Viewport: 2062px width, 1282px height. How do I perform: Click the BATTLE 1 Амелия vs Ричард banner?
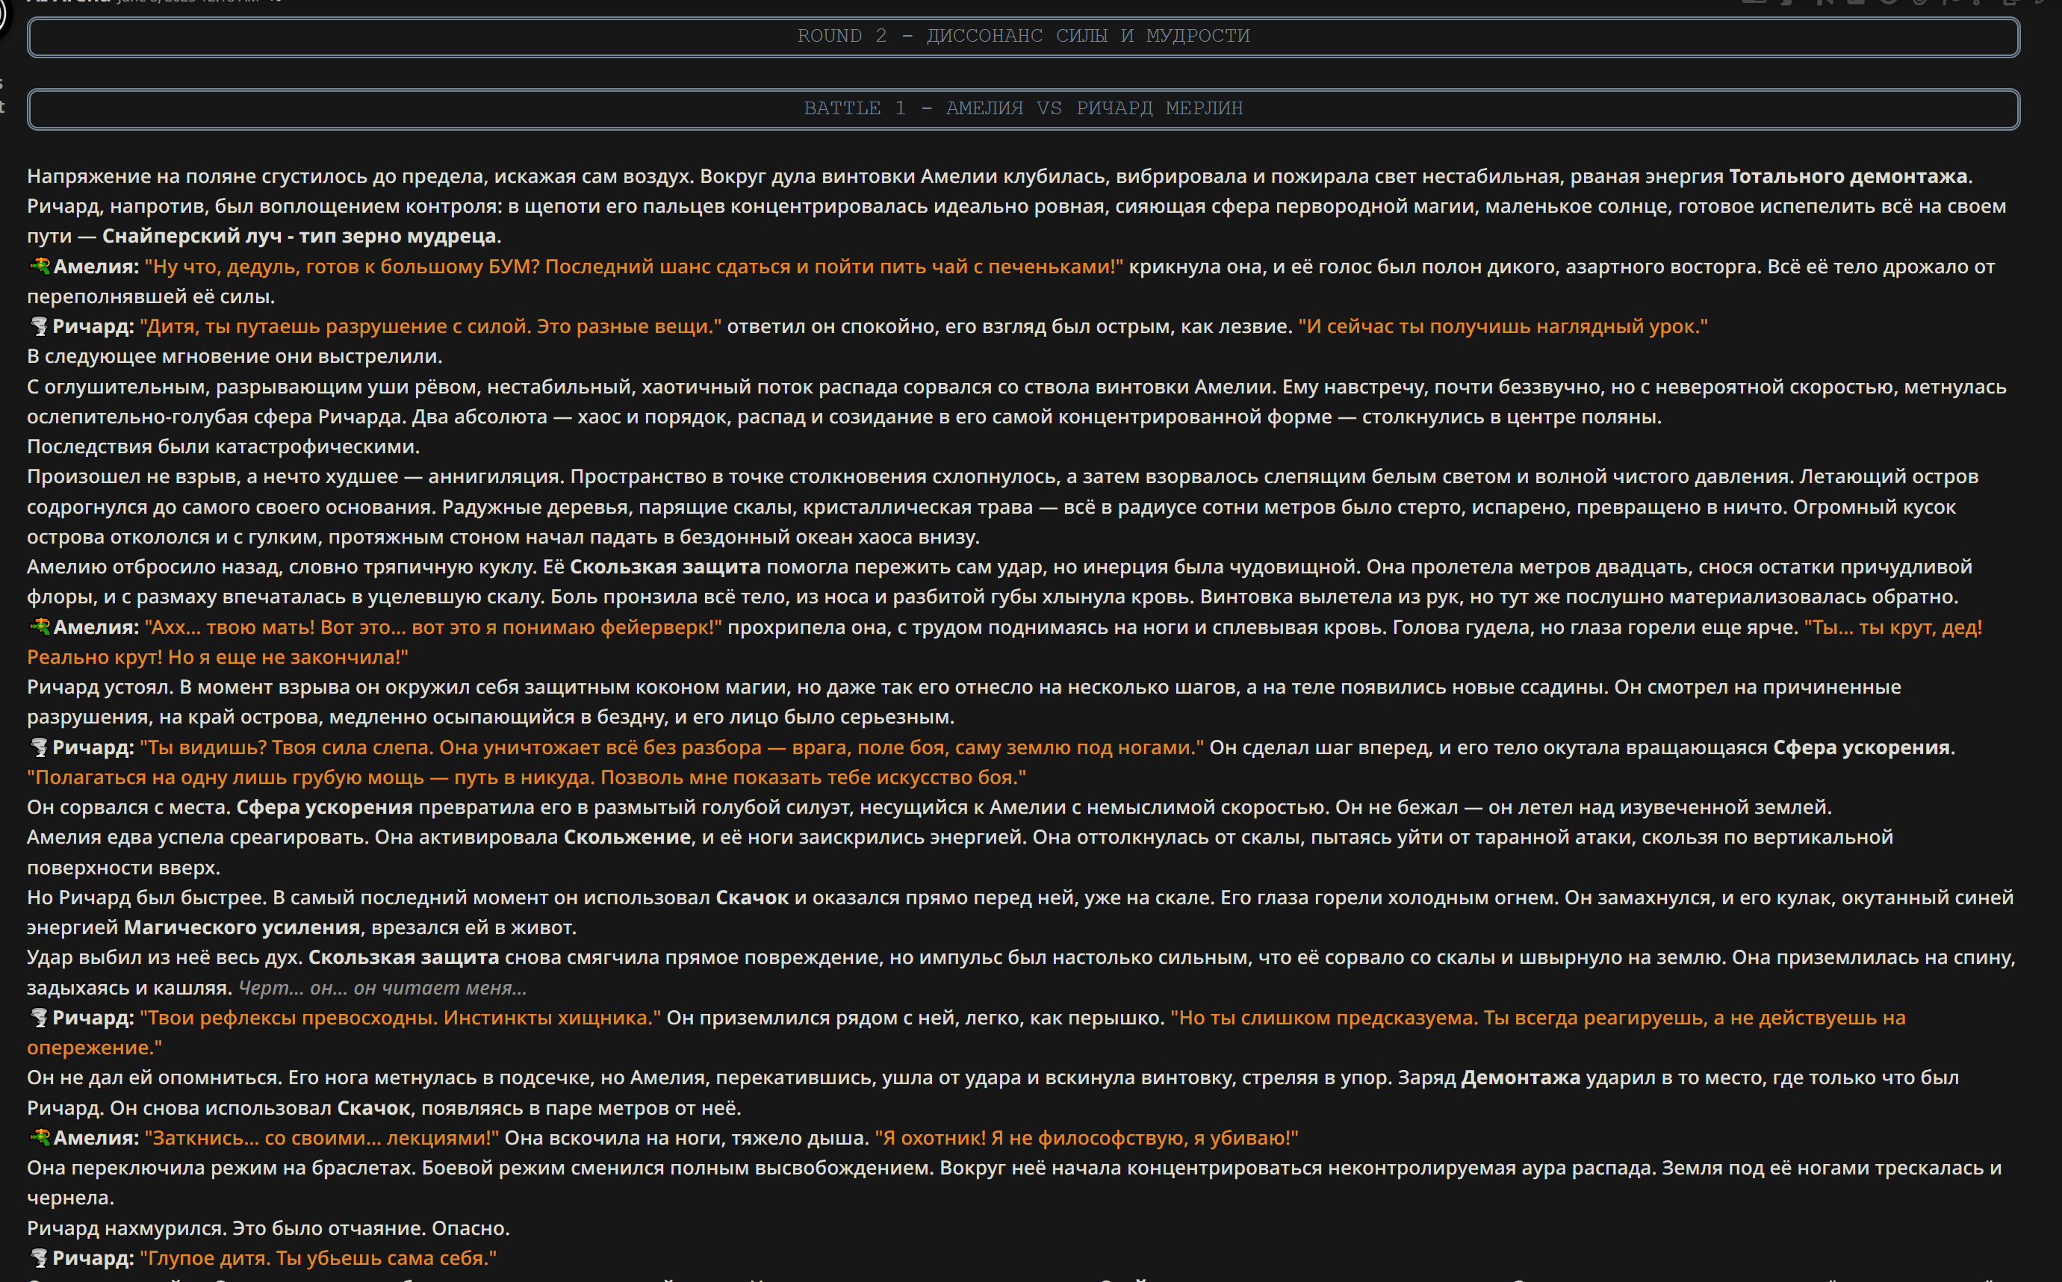point(1023,108)
